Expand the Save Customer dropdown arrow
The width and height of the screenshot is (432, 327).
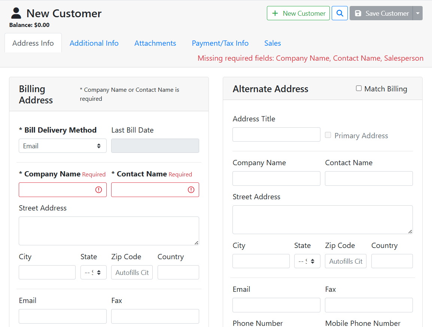418,13
